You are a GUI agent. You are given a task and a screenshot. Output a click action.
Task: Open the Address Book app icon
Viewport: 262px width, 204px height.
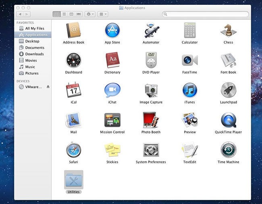[x=73, y=30]
